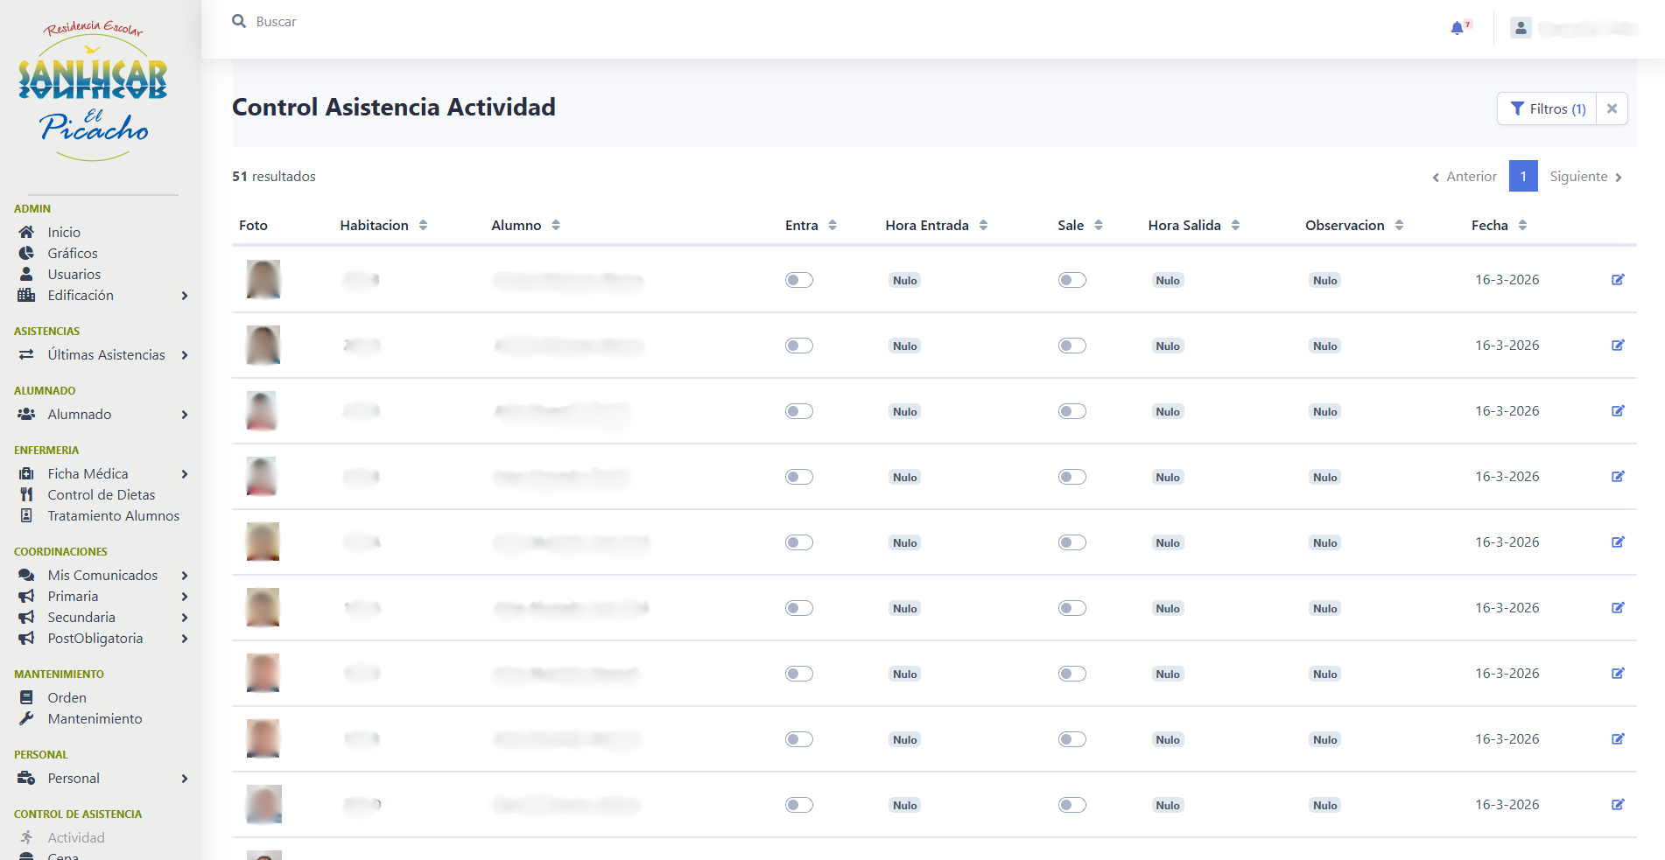This screenshot has height=860, width=1665.
Task: Expand the Edificación submenu
Action: pyautogui.click(x=184, y=296)
